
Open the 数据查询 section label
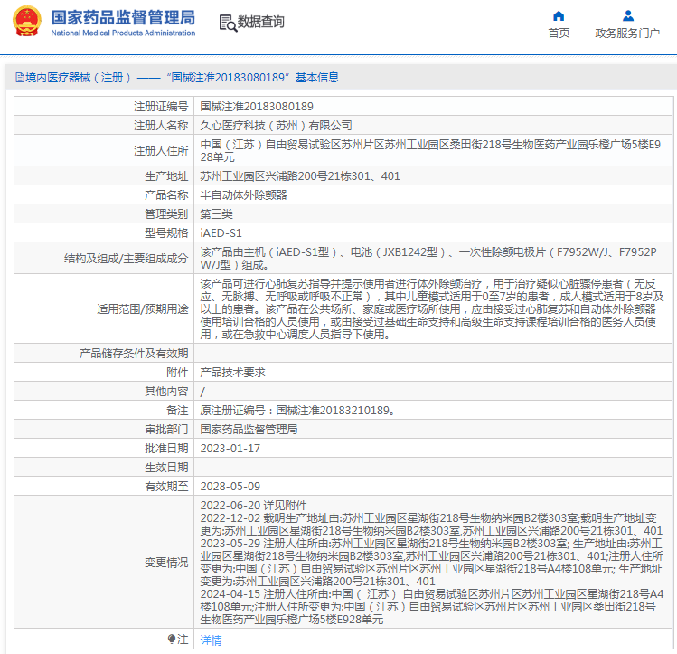[x=260, y=22]
